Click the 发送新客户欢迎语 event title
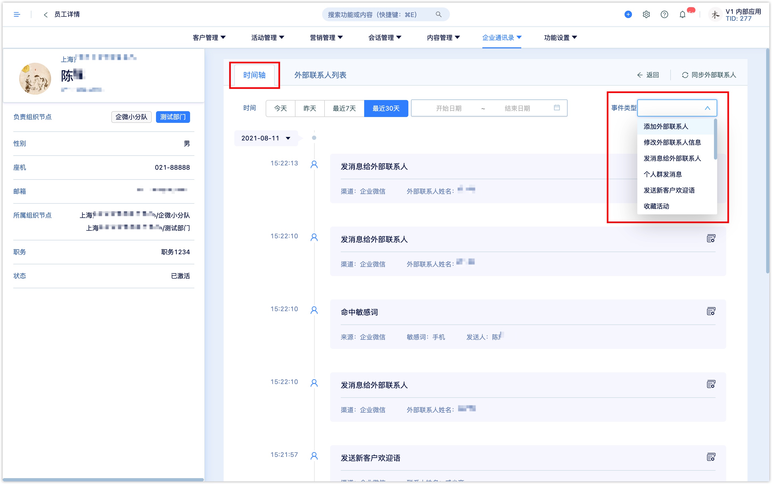The image size is (772, 484). (x=370, y=458)
